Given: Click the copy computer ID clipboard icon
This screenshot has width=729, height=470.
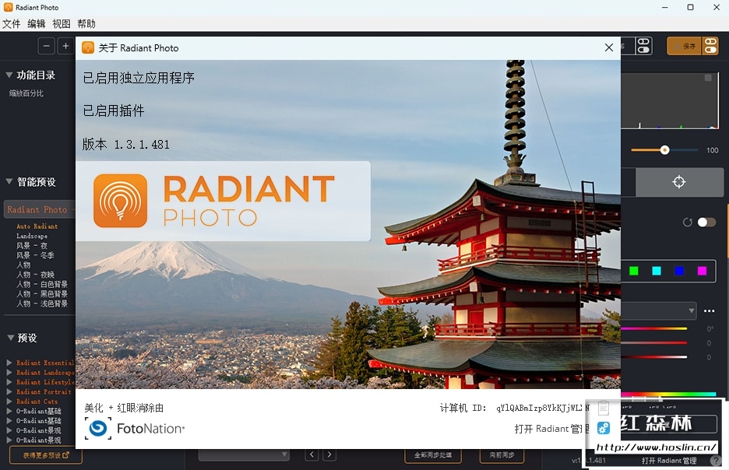Looking at the screenshot, I should click(x=604, y=408).
